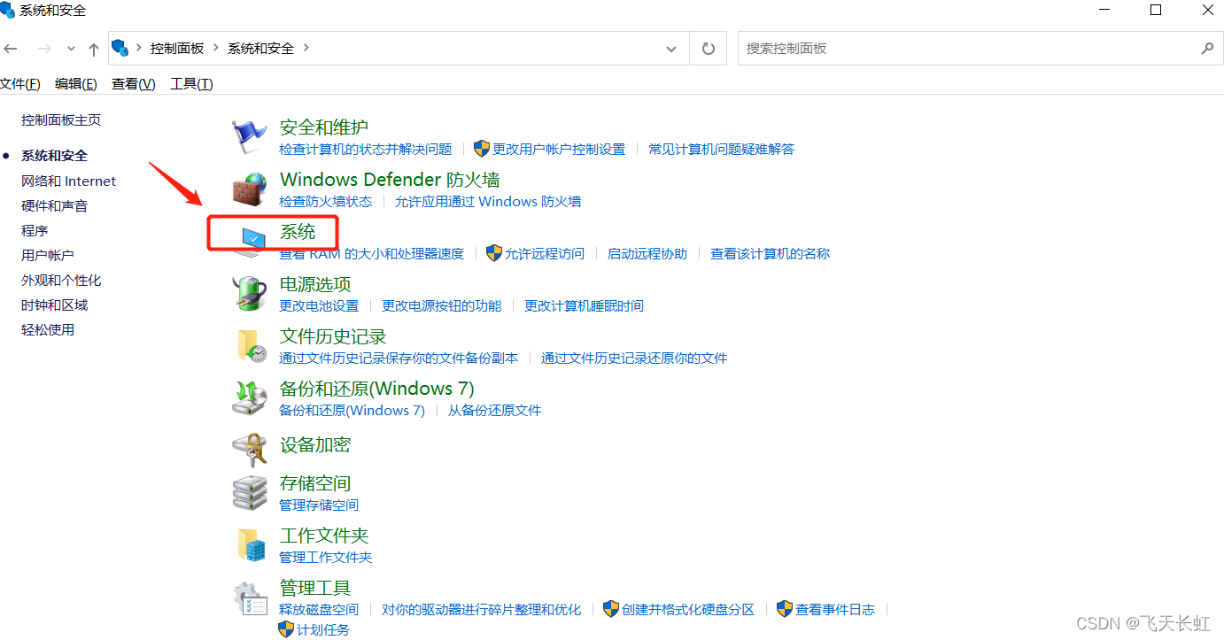Open the 系统 heading link
The image size is (1224, 640).
click(x=298, y=232)
